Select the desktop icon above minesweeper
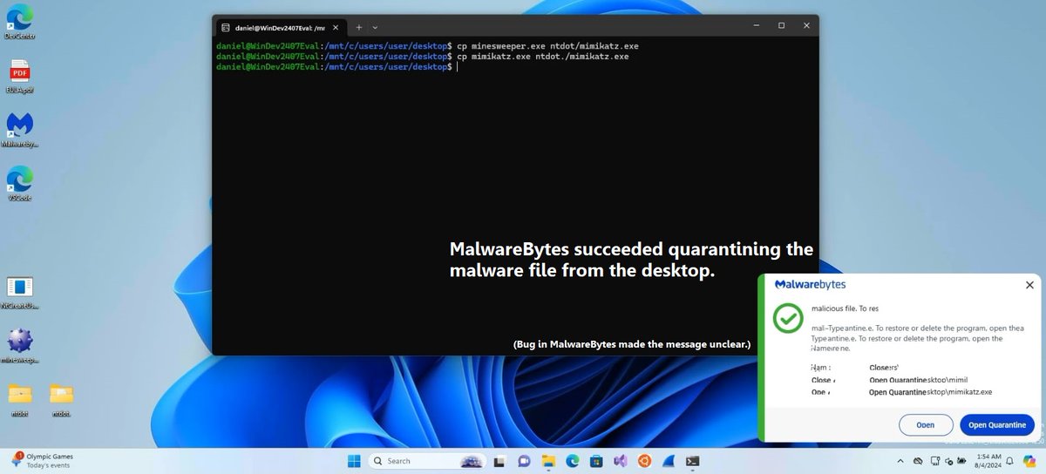The height and width of the screenshot is (474, 1046). (19, 293)
